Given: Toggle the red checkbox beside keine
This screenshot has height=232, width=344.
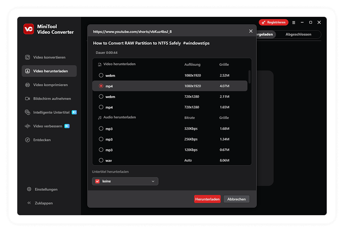Looking at the screenshot, I should [98, 181].
